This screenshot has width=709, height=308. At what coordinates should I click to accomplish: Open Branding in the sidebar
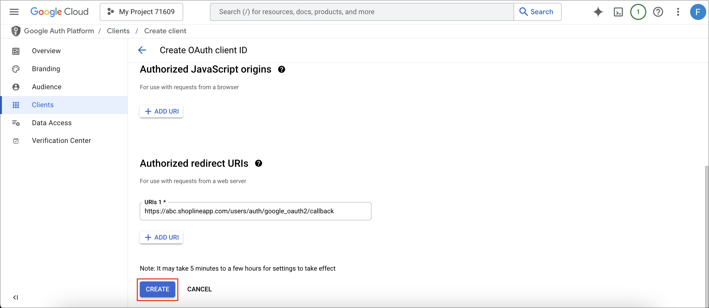(x=64, y=69)
